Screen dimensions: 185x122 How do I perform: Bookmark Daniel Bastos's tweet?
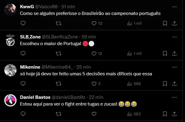165,114
